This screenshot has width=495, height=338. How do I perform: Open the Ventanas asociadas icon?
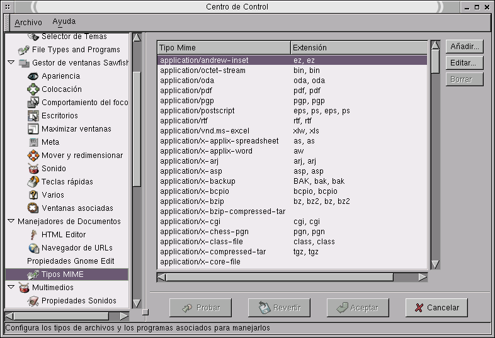(33, 208)
